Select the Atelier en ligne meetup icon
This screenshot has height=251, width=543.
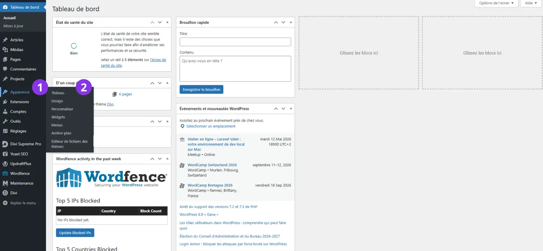[182, 139]
